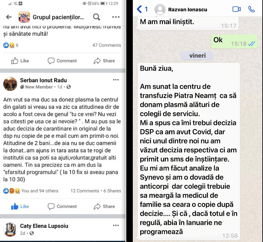The width and height of the screenshot is (263, 242).
Task: Unlike Serban Ionut Radu's post
Action: pyautogui.click(x=20, y=206)
